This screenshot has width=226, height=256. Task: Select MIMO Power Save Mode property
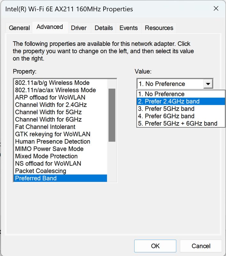(49, 149)
